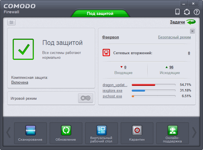
Task: Click the green Задачи arrow icon
Action: click(x=191, y=22)
